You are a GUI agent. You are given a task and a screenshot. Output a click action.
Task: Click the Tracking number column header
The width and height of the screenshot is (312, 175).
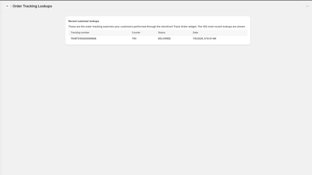click(x=80, y=33)
